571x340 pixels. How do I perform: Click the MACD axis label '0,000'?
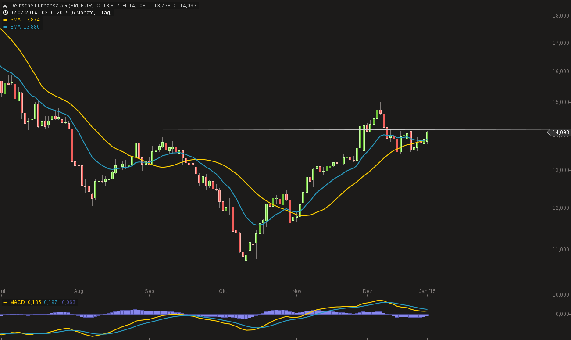(562, 314)
